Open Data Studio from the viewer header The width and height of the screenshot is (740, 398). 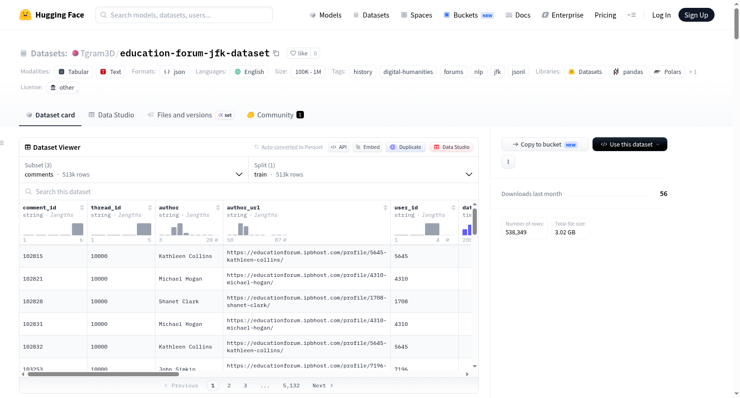pos(451,147)
